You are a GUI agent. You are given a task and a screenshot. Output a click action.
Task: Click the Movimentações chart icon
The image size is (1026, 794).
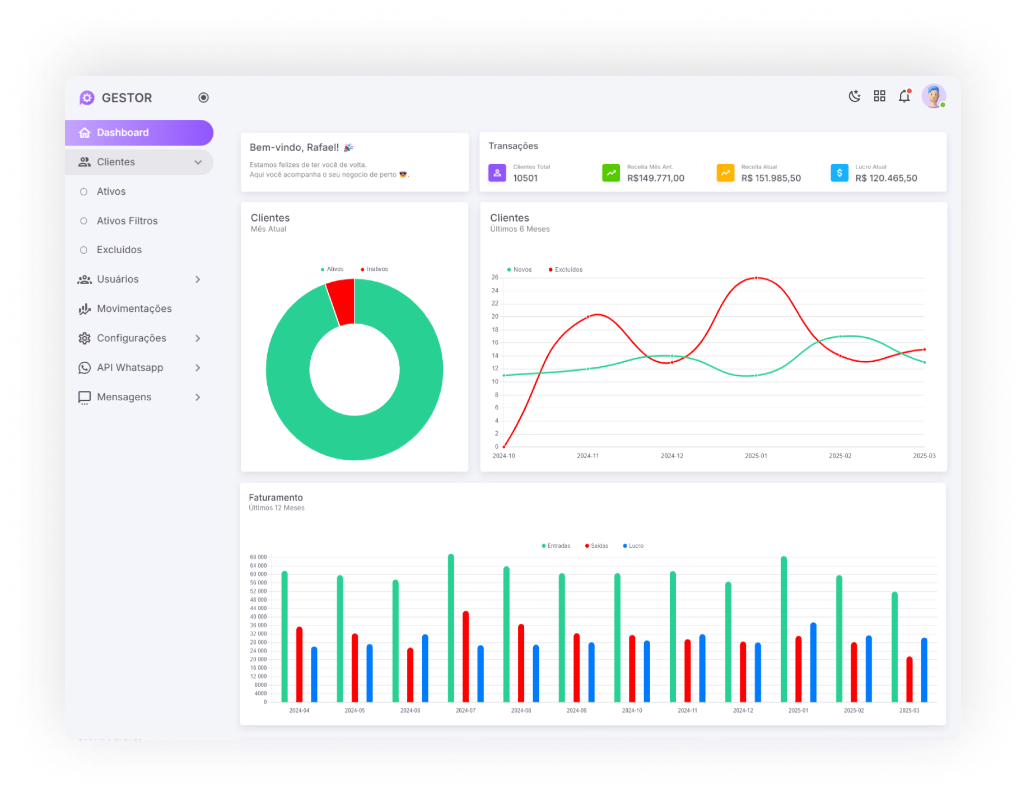click(x=85, y=309)
